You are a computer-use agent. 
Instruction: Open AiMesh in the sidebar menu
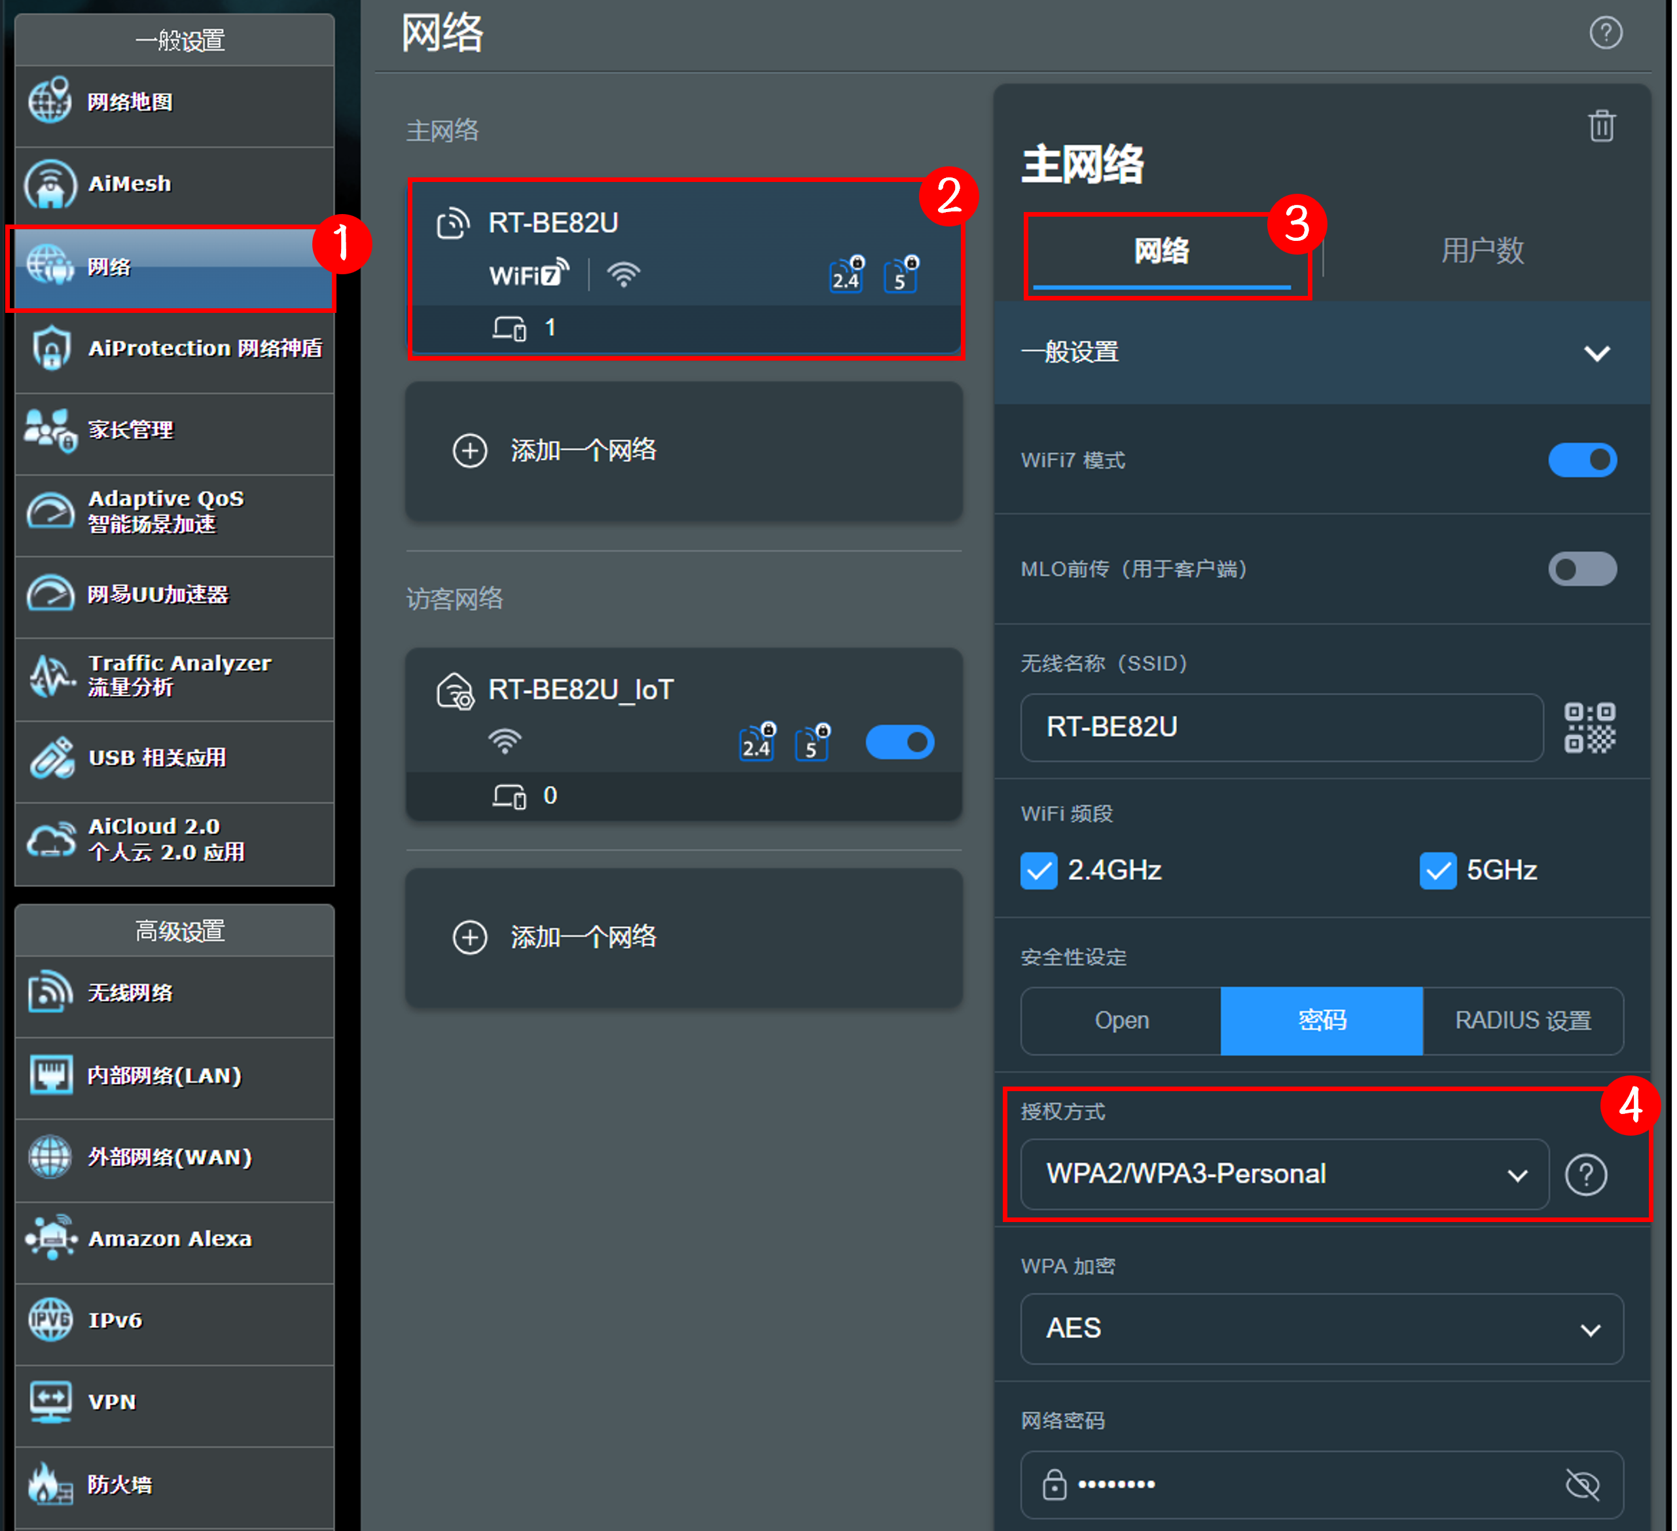(175, 185)
